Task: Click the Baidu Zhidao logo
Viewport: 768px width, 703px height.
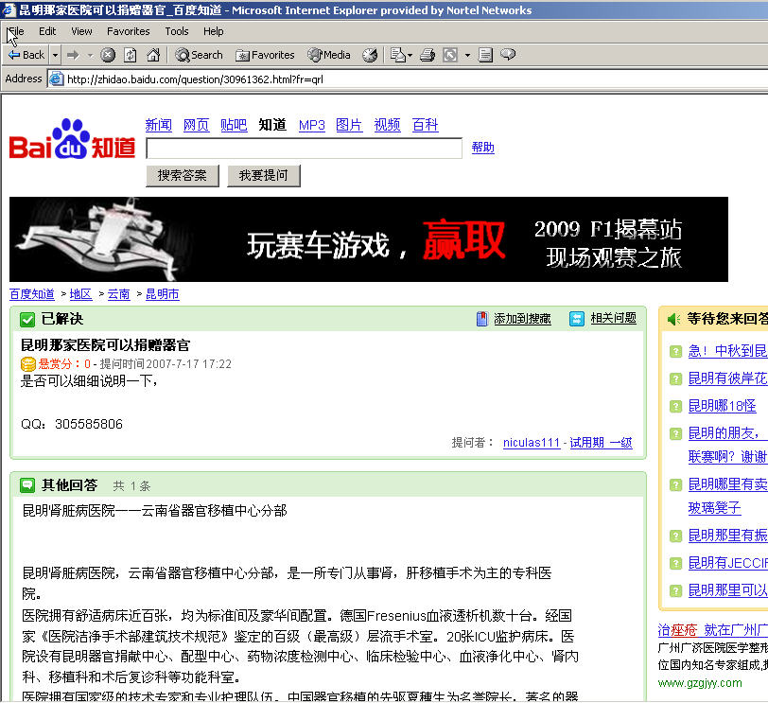Action: 73,139
